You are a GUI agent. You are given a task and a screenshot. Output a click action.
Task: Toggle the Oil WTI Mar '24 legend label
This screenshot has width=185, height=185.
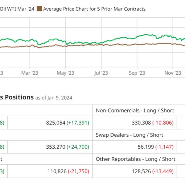16,9
